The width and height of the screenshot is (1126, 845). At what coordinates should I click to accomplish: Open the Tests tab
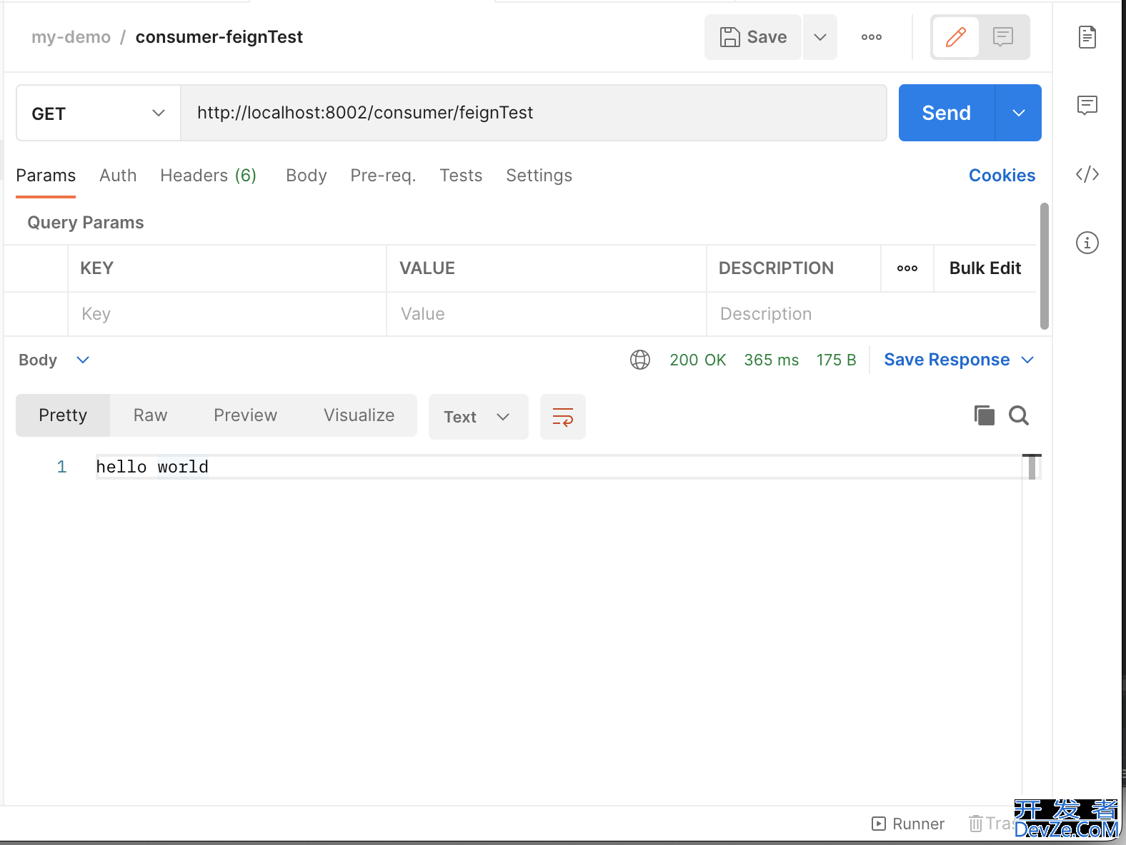coord(461,176)
